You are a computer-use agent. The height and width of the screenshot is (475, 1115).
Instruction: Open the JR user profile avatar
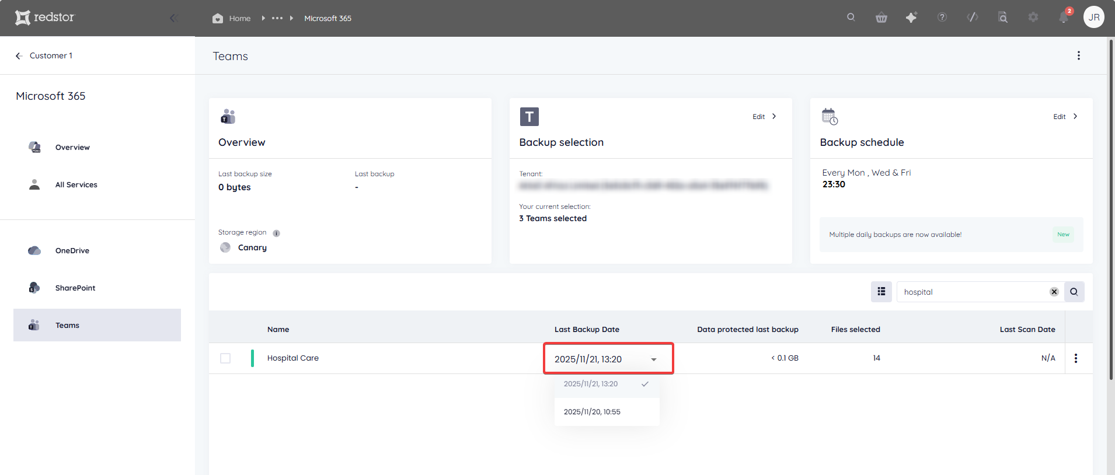coord(1094,18)
